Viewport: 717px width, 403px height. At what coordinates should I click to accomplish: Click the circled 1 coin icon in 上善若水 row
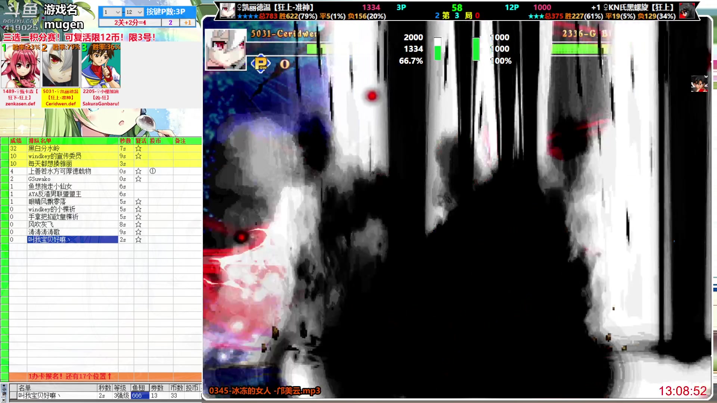(x=152, y=171)
